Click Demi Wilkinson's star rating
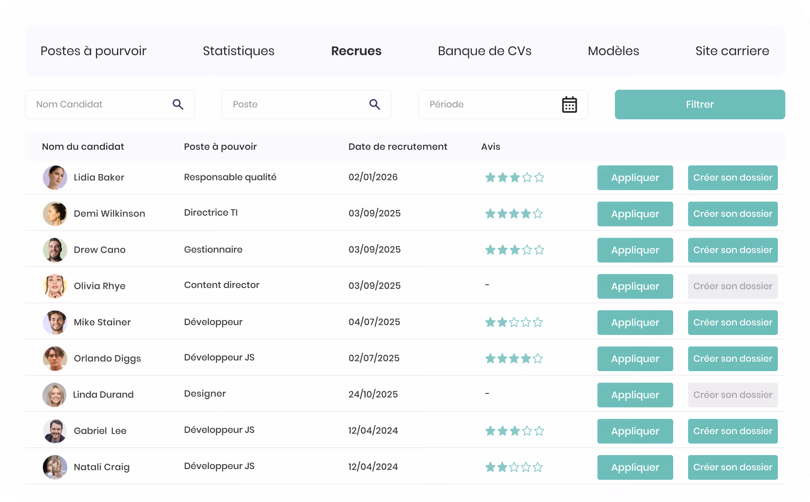Screen dimensions: 810x502 coord(514,214)
